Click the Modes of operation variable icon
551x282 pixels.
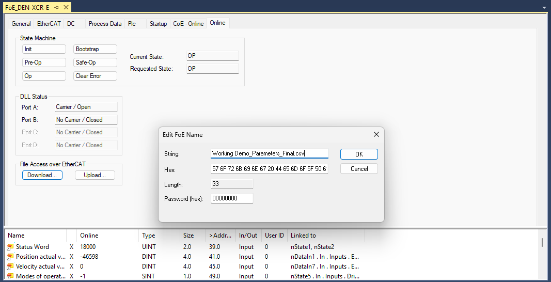click(x=10, y=276)
